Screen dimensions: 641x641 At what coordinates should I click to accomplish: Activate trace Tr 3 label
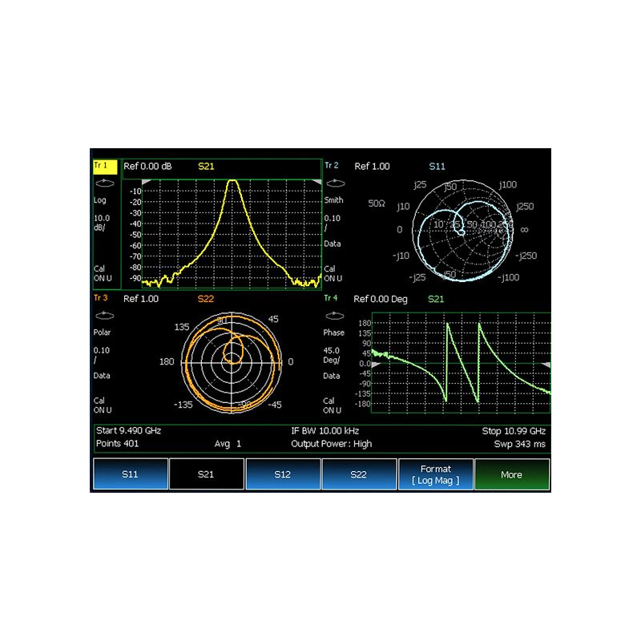pyautogui.click(x=101, y=297)
